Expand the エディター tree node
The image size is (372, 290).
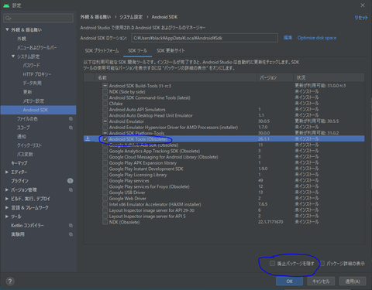[7, 172]
